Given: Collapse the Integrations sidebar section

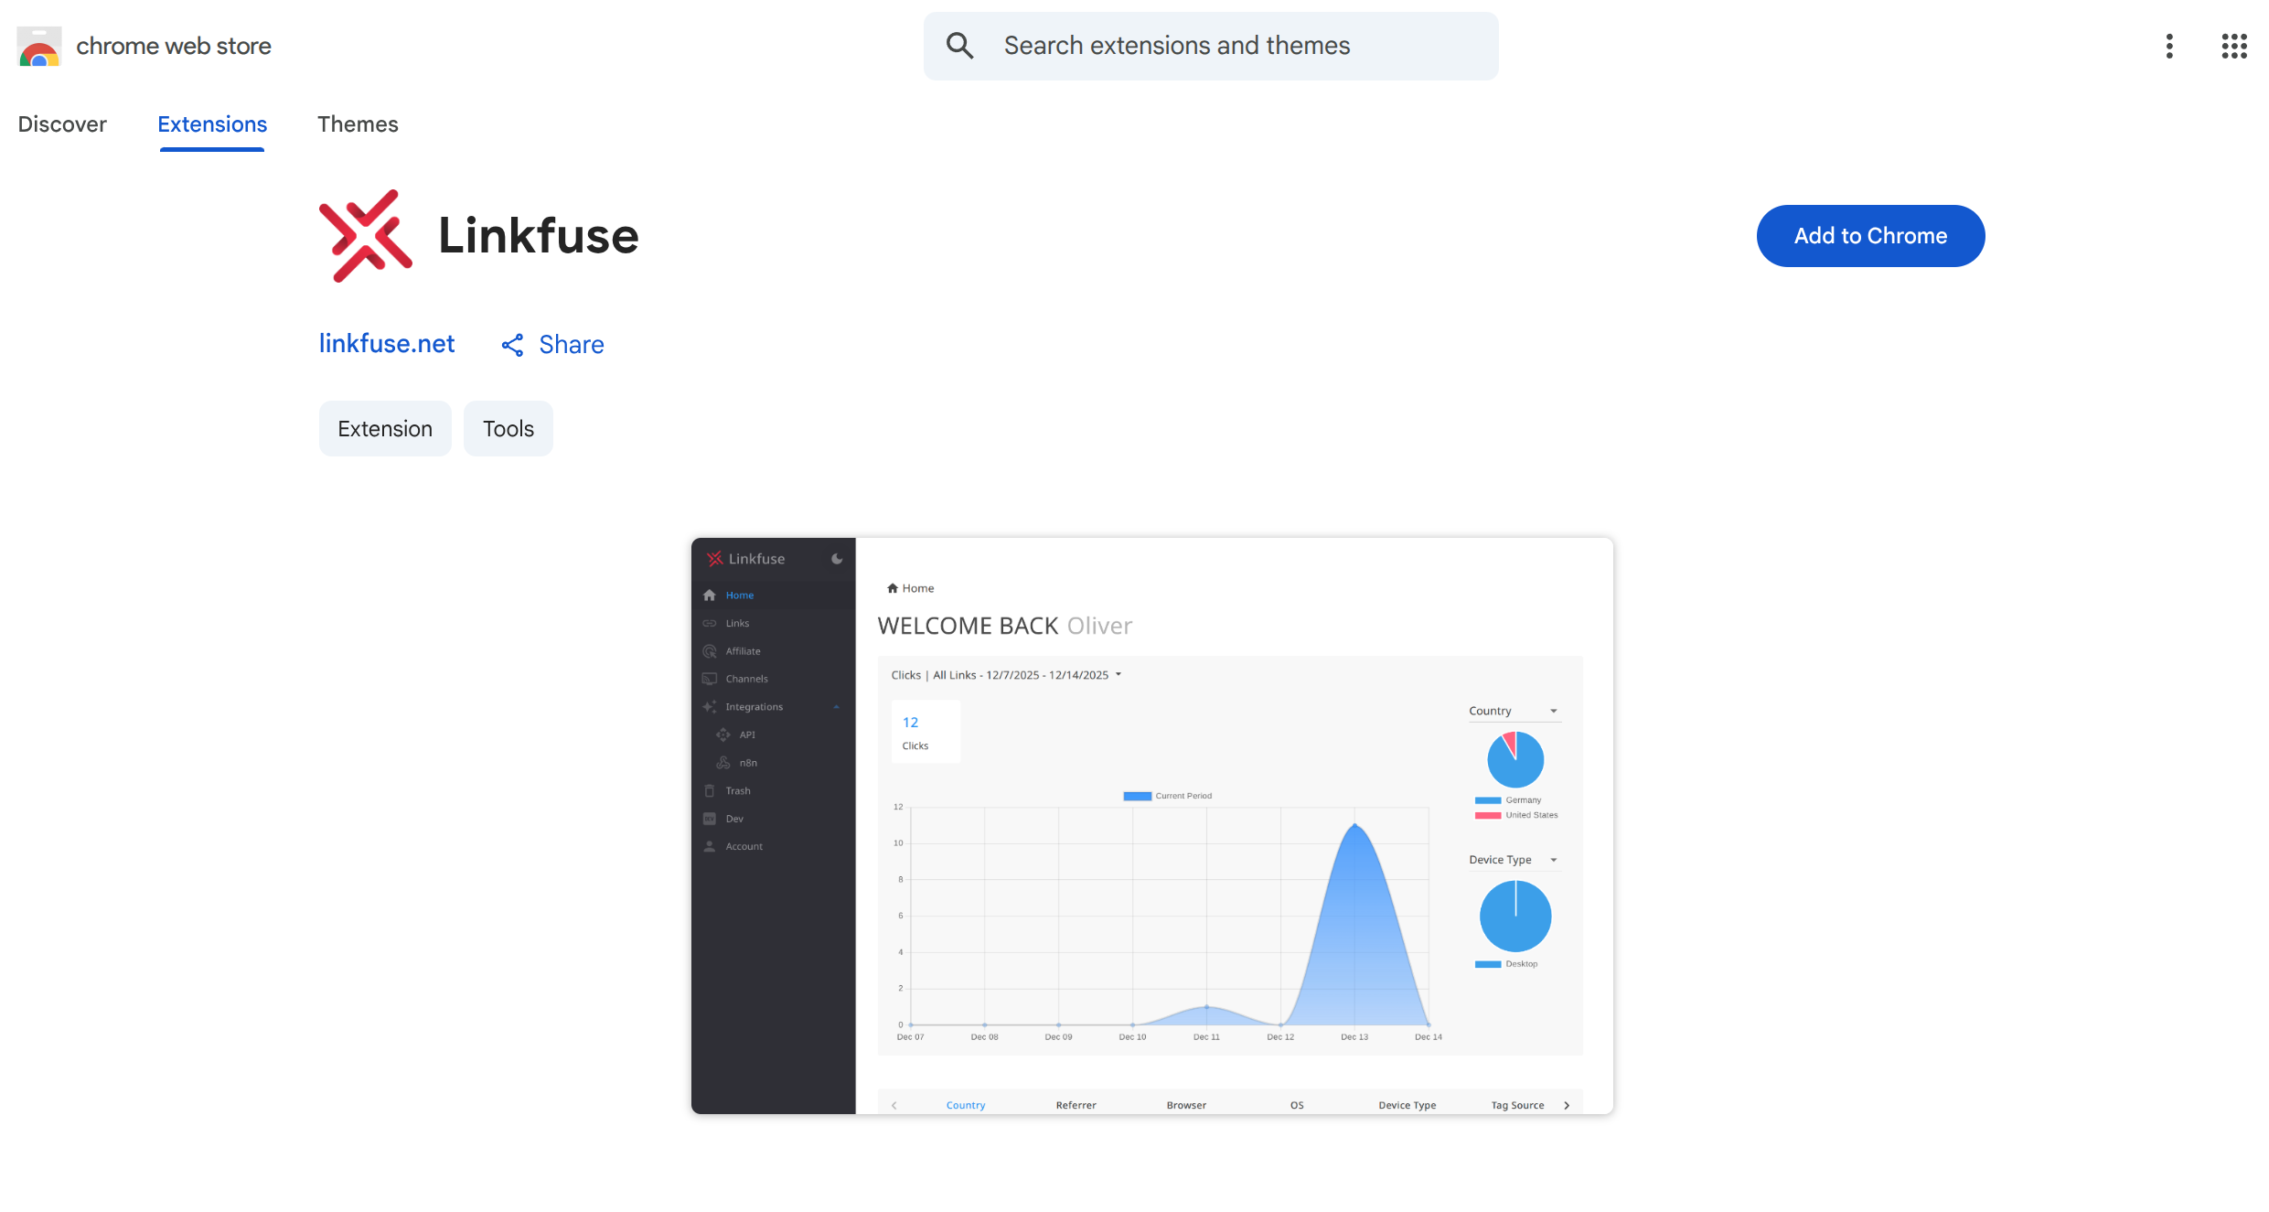Looking at the screenshot, I should point(836,707).
